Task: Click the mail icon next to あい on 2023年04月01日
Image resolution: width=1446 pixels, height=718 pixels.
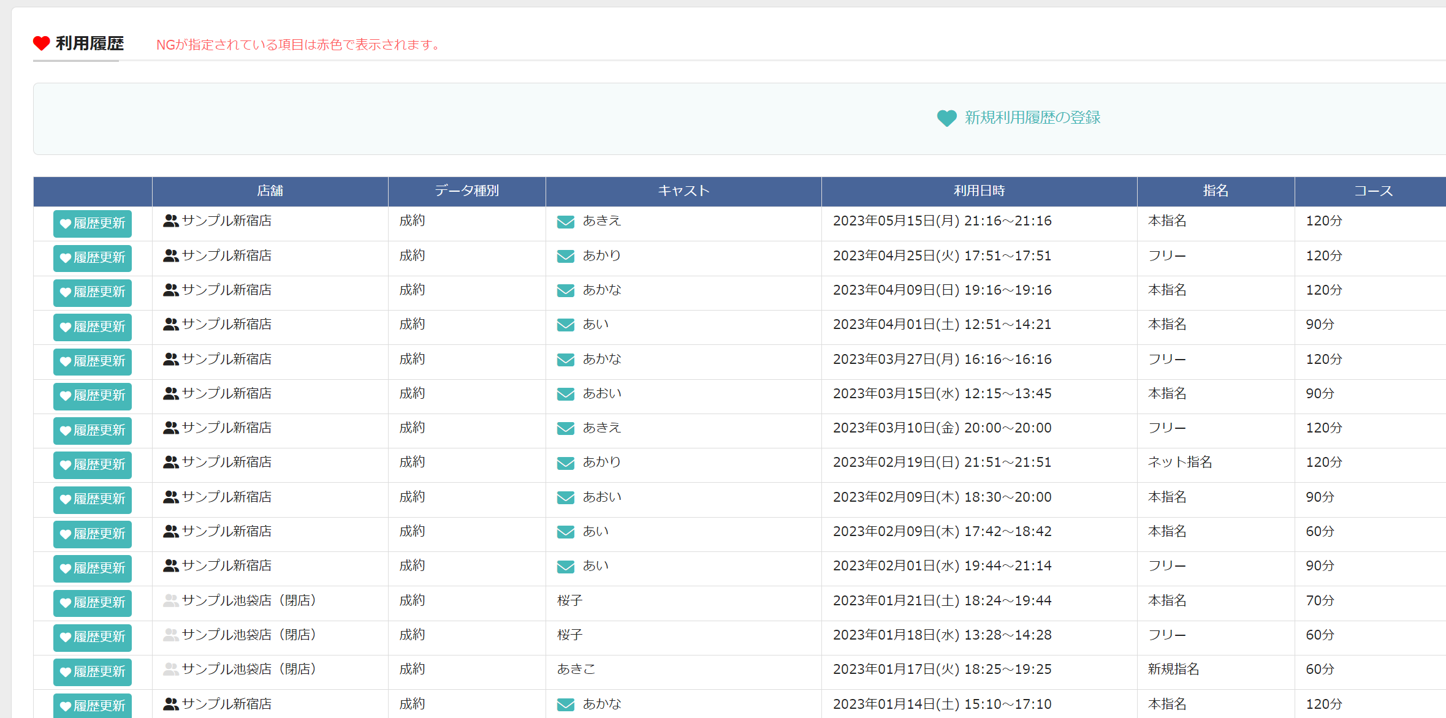Action: [565, 325]
